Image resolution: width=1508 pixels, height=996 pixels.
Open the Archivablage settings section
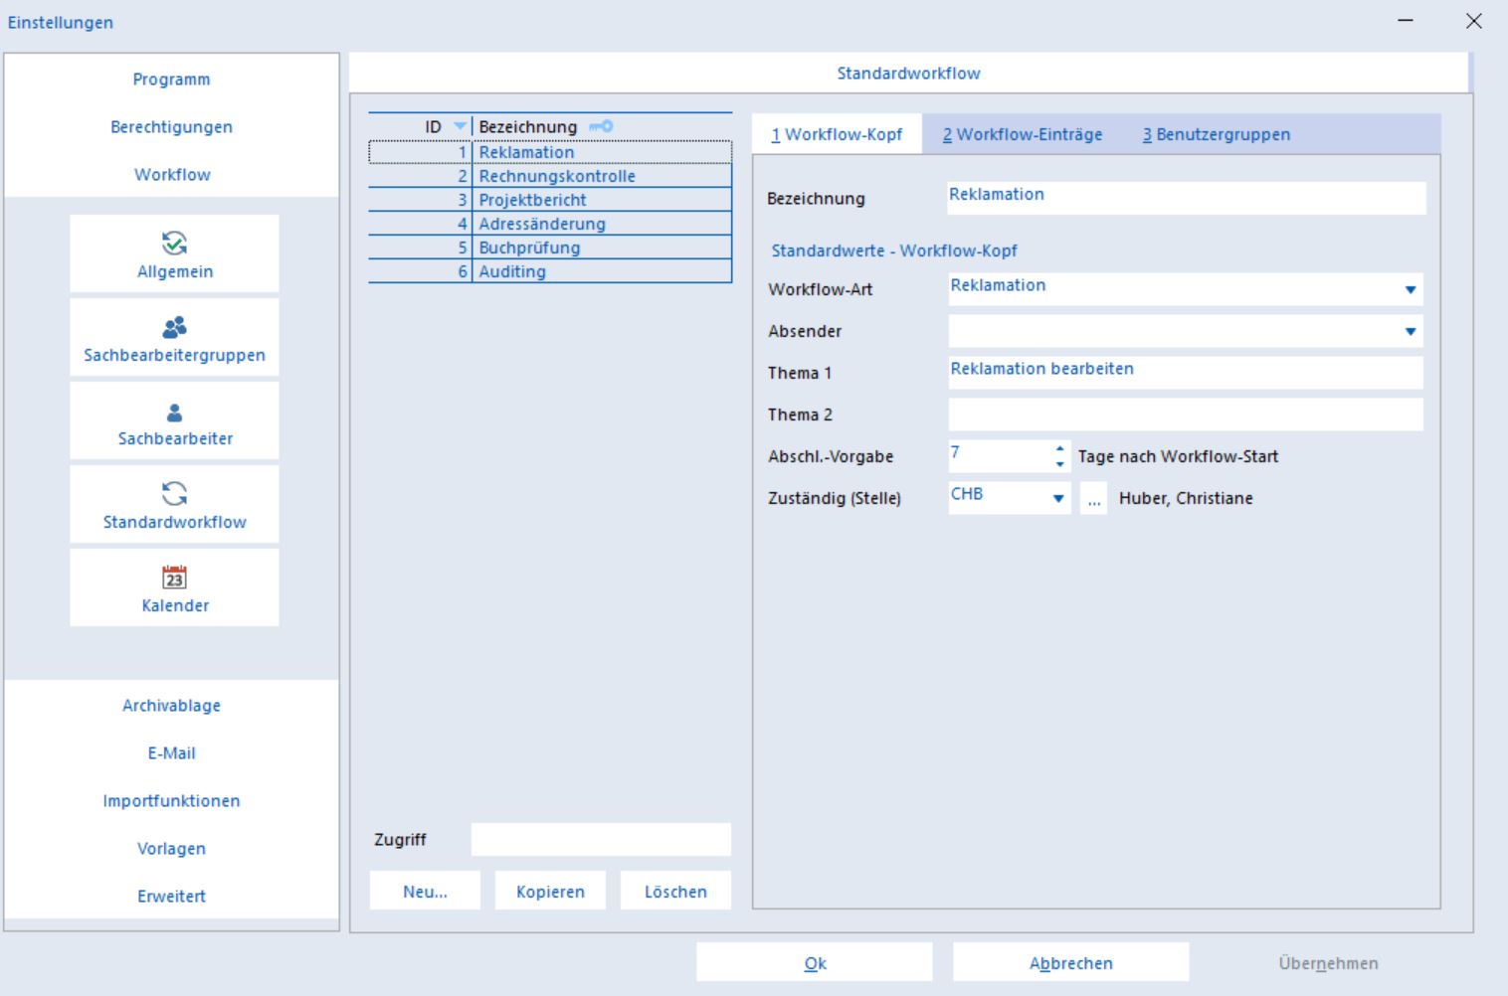click(171, 706)
